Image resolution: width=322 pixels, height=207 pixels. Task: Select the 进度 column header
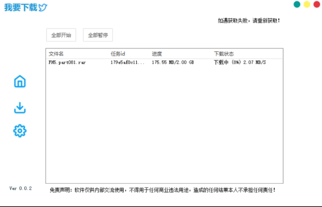click(157, 54)
